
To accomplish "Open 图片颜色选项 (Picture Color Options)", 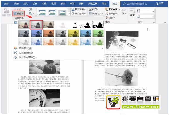I will coord(27,57).
